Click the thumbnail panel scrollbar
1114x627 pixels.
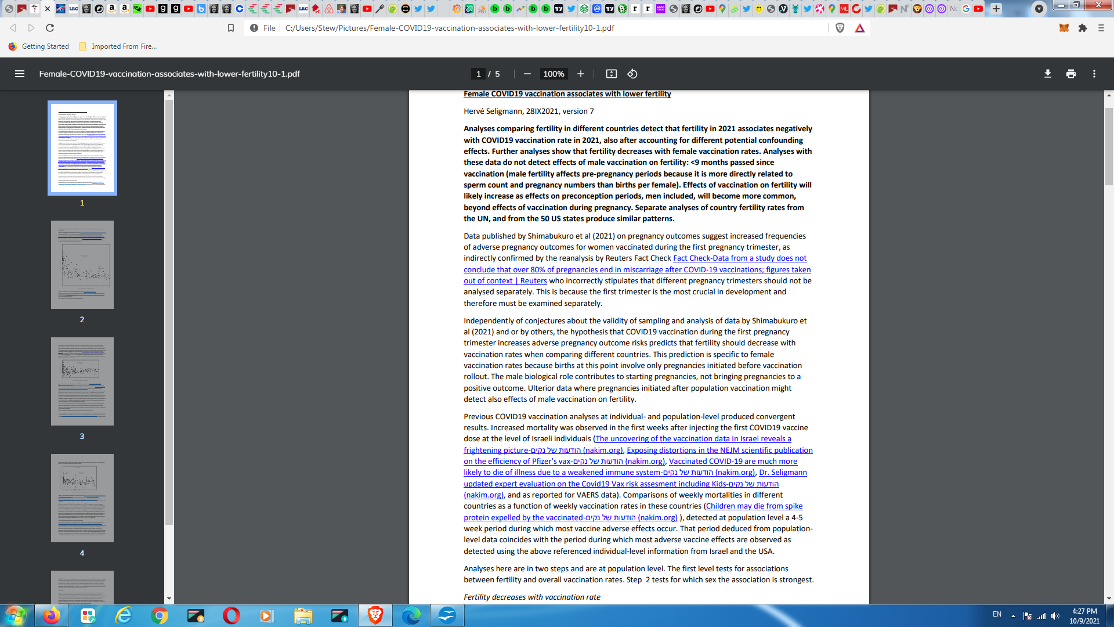tap(169, 312)
